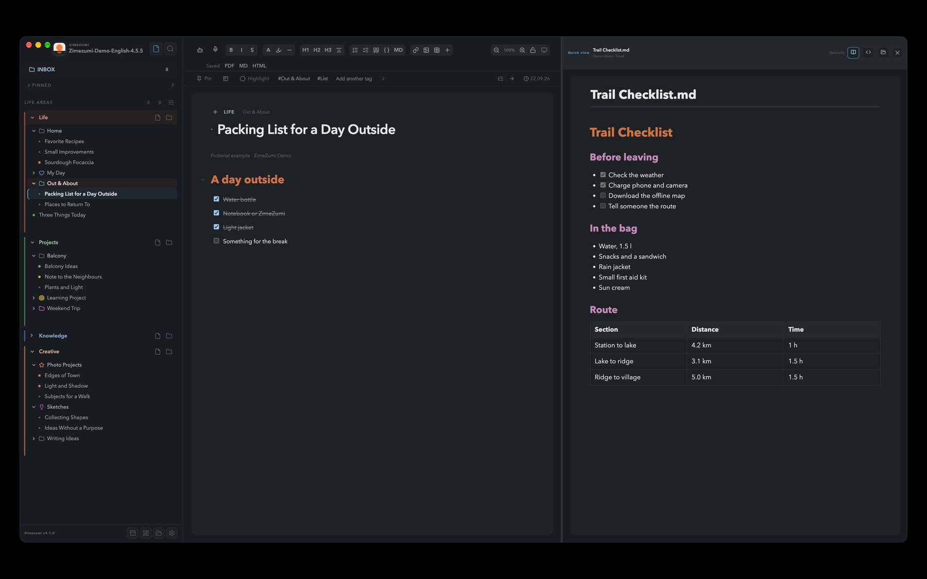Insert a link
The height and width of the screenshot is (579, 927).
click(416, 50)
